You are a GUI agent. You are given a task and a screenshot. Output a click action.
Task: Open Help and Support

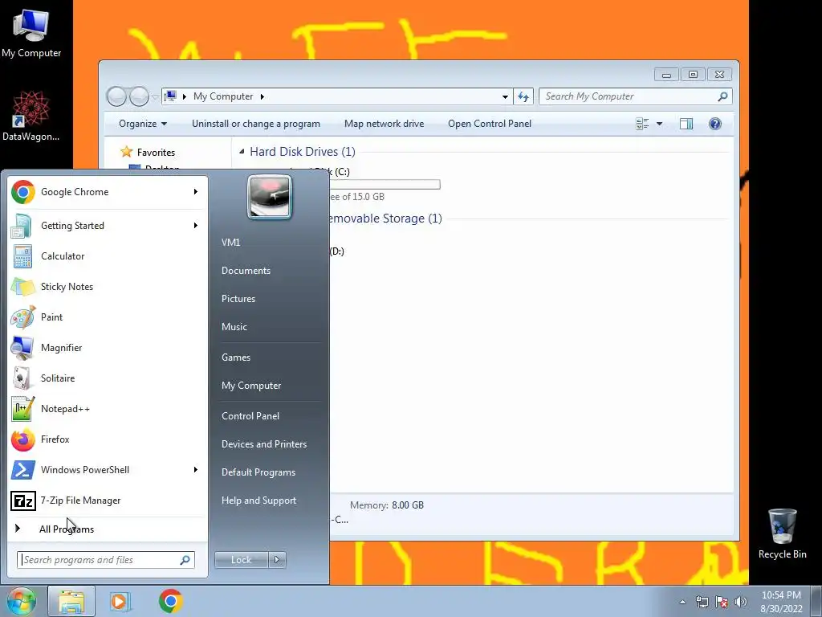258,501
